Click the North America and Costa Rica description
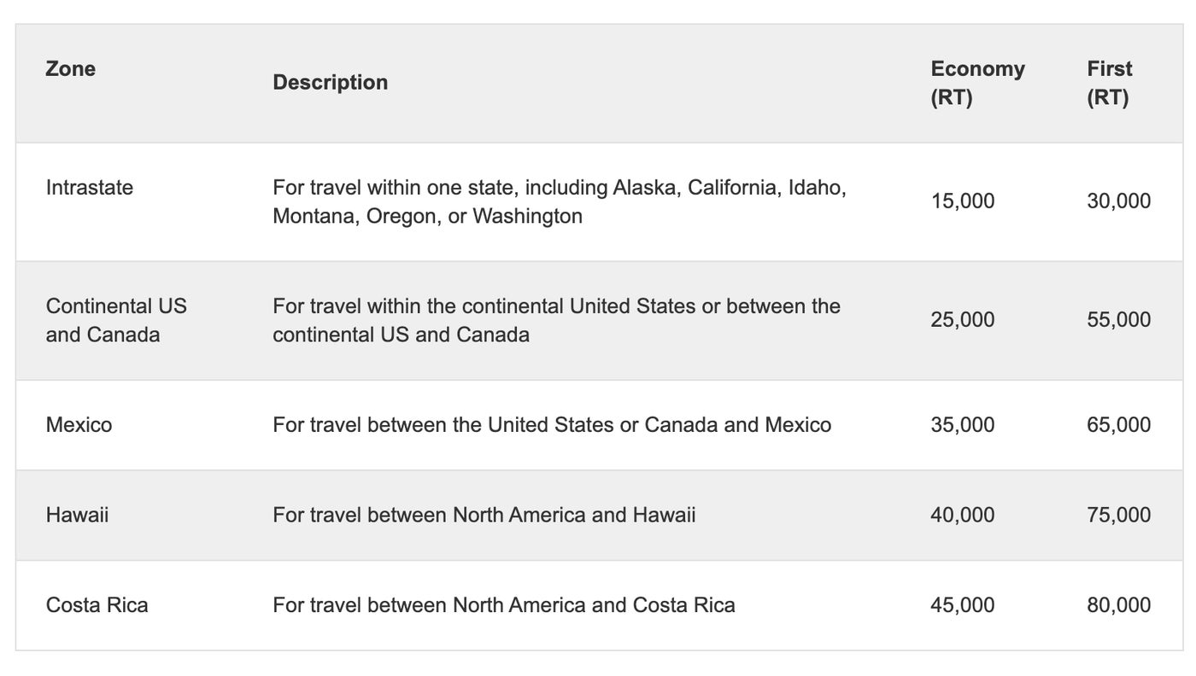 (503, 606)
